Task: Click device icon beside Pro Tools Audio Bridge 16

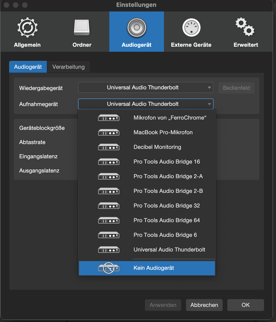Action: click(109, 162)
